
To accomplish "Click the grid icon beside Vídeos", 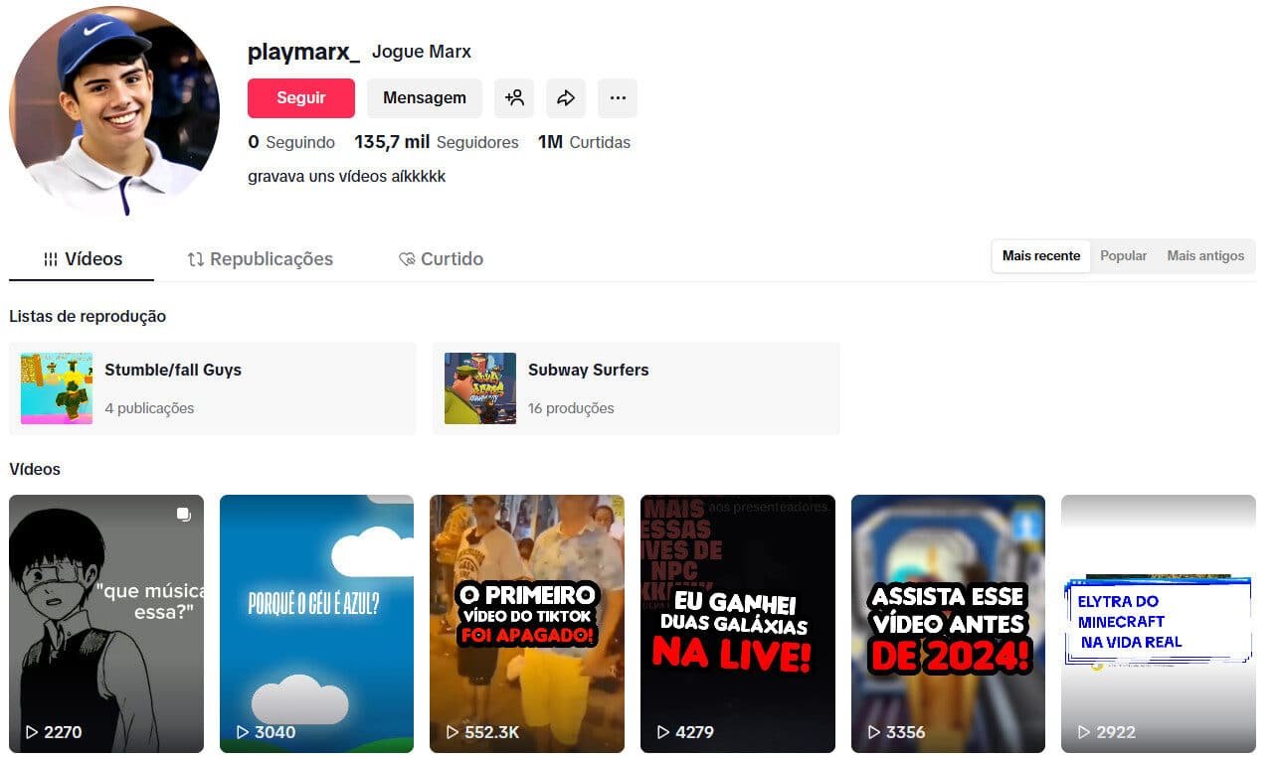I will point(51,258).
